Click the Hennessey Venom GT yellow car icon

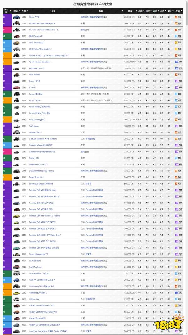point(16,293)
